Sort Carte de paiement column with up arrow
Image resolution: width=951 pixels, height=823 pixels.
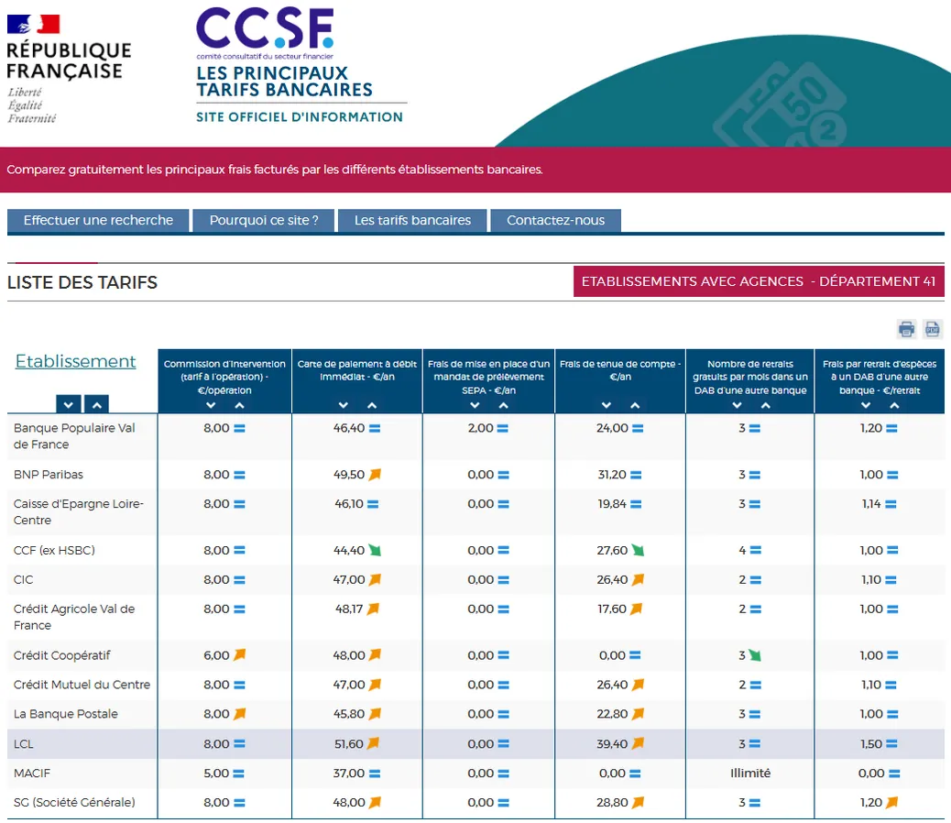click(x=372, y=405)
